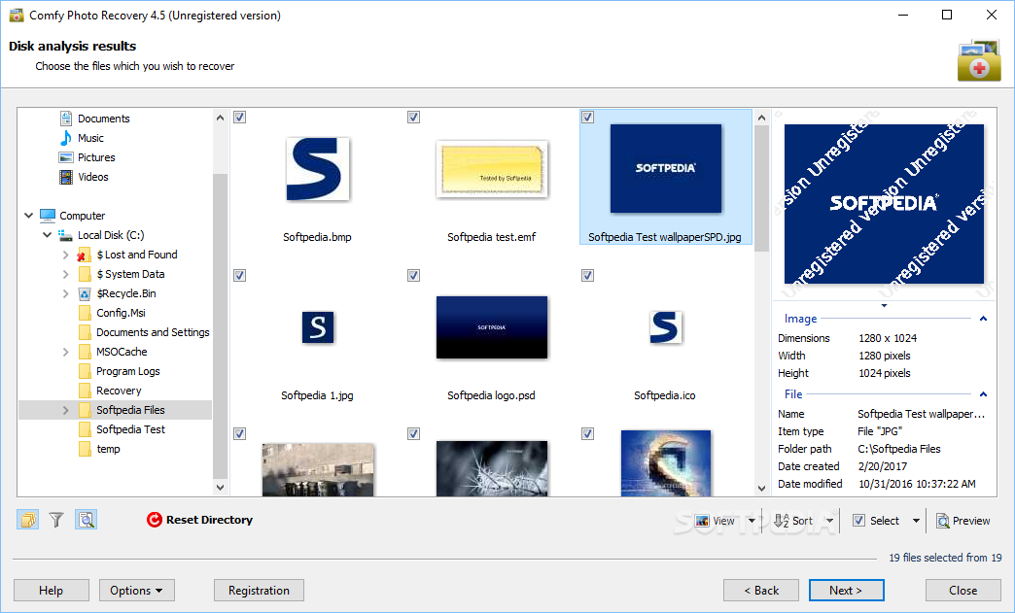Click the temp folder icon
1015x613 pixels.
85,449
